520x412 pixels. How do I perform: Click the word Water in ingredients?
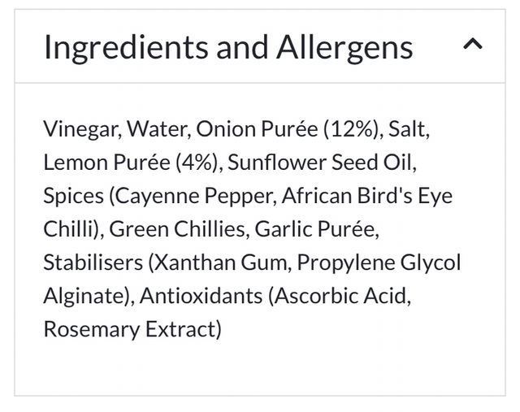(x=158, y=128)
